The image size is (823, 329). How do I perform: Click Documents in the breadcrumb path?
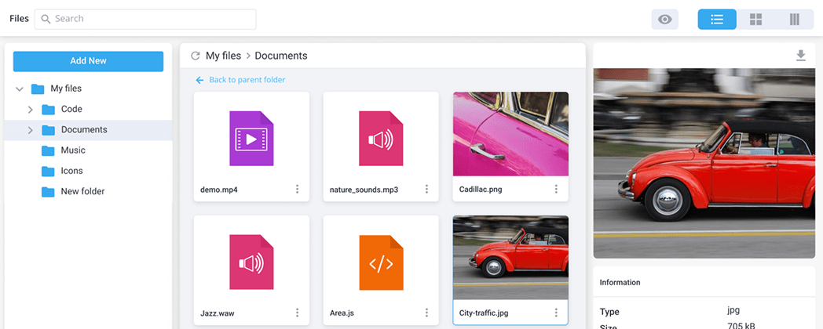coord(281,56)
